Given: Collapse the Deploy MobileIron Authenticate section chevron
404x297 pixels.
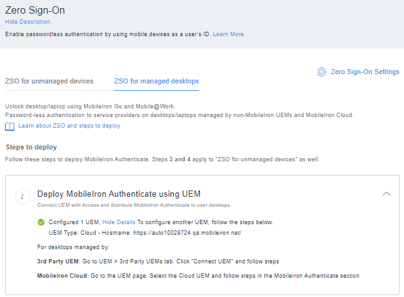Looking at the screenshot, I should (386, 194).
